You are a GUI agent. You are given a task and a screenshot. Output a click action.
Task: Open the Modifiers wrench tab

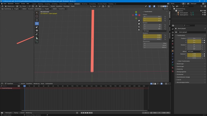tap(173, 54)
